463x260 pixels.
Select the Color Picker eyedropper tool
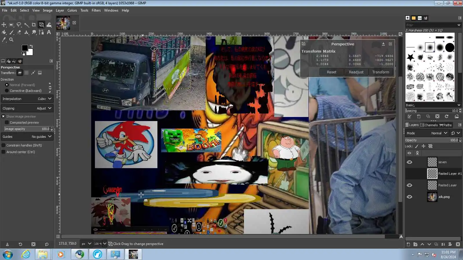tap(4, 40)
